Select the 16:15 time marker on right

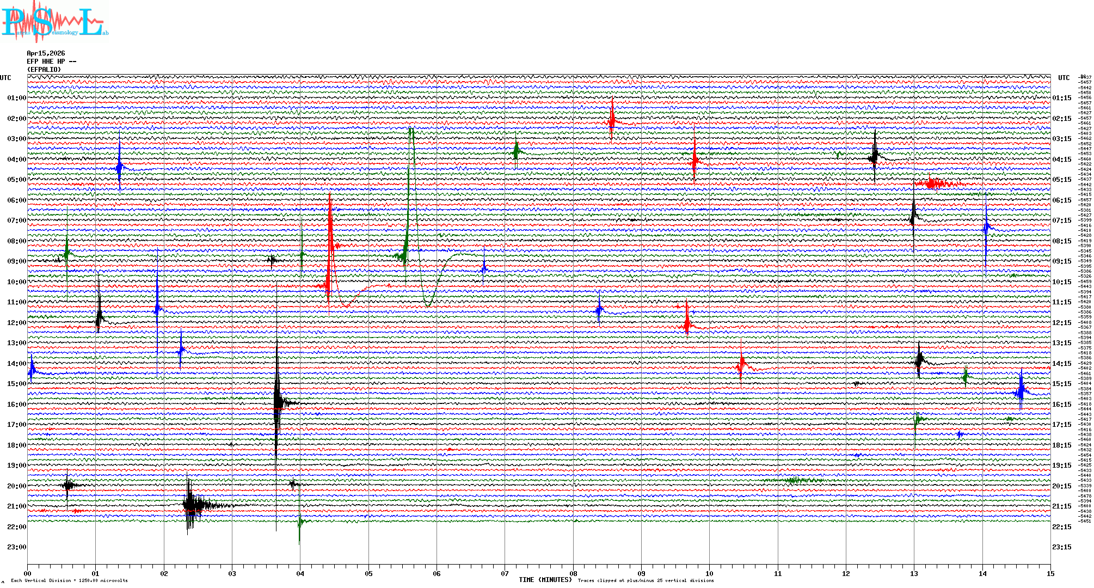(x=1061, y=405)
